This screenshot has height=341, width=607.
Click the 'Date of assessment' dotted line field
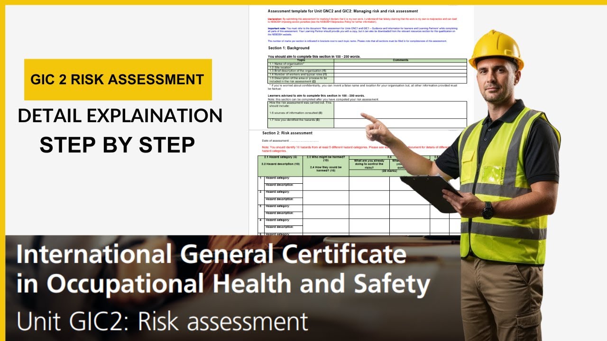pyautogui.click(x=290, y=141)
